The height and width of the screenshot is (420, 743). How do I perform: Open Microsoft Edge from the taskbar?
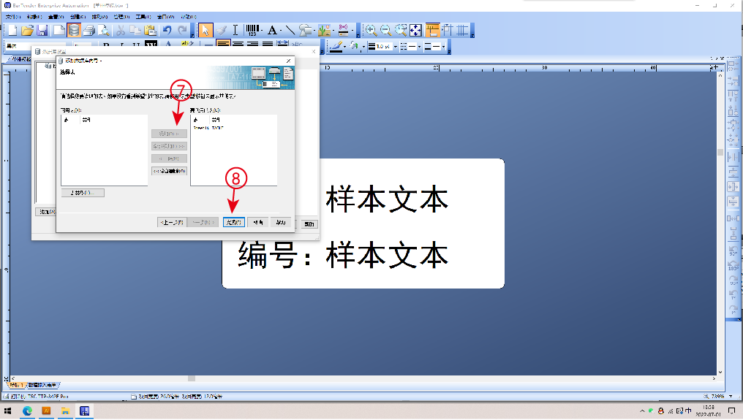tap(27, 411)
